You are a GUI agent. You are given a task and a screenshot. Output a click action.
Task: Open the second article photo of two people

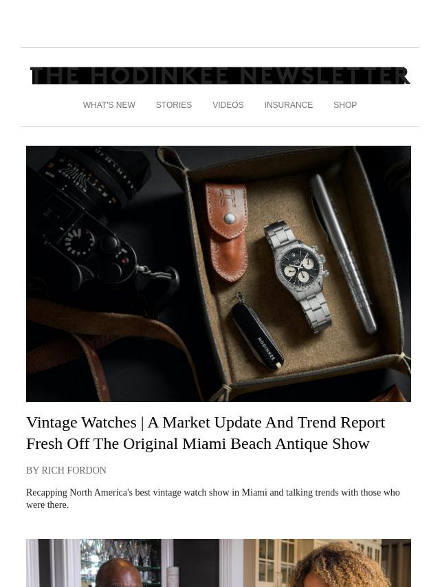click(219, 563)
